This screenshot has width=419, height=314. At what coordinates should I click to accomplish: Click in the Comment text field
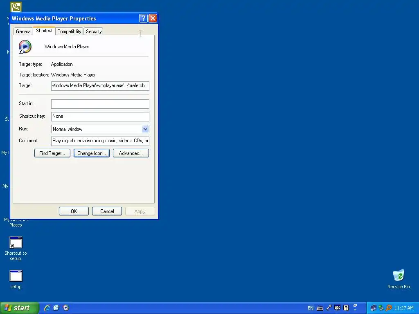[x=100, y=141]
